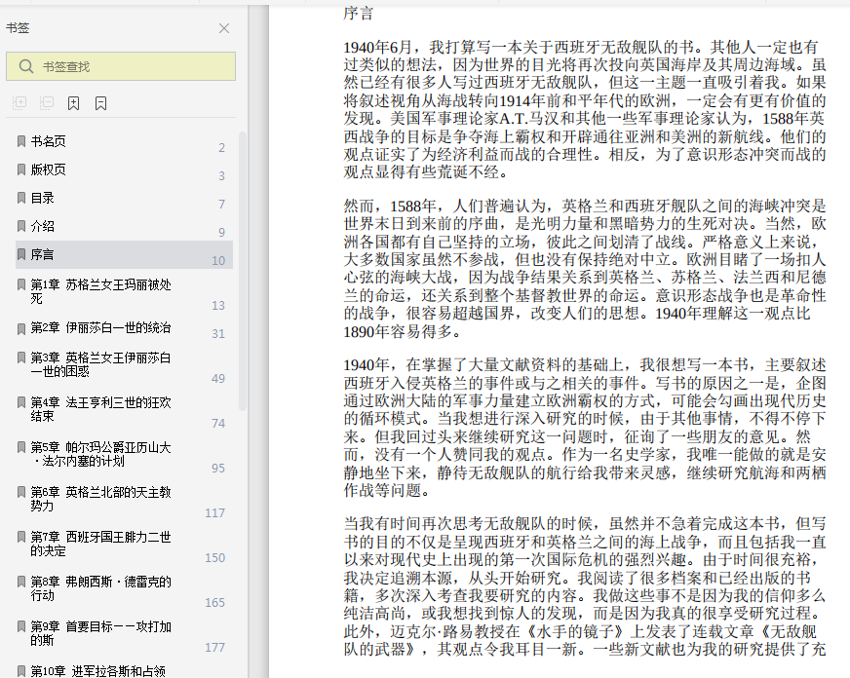
Task: Click page number 7 for 目录
Action: [x=221, y=205]
